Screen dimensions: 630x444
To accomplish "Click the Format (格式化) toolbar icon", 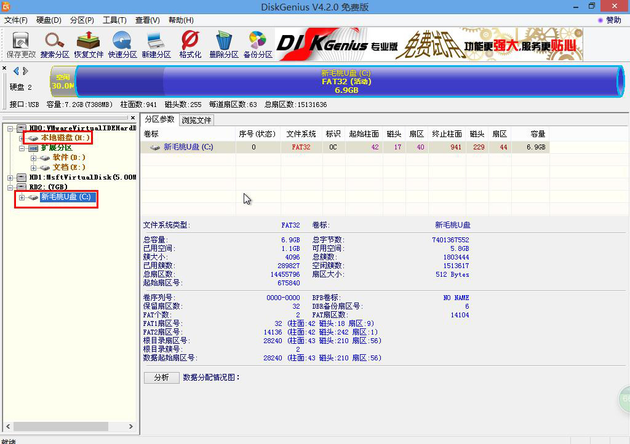I will pyautogui.click(x=190, y=44).
